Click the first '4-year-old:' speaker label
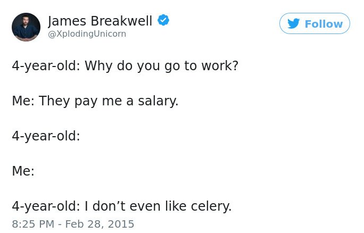Image resolution: width=364 pixels, height=233 pixels. pyautogui.click(x=46, y=66)
